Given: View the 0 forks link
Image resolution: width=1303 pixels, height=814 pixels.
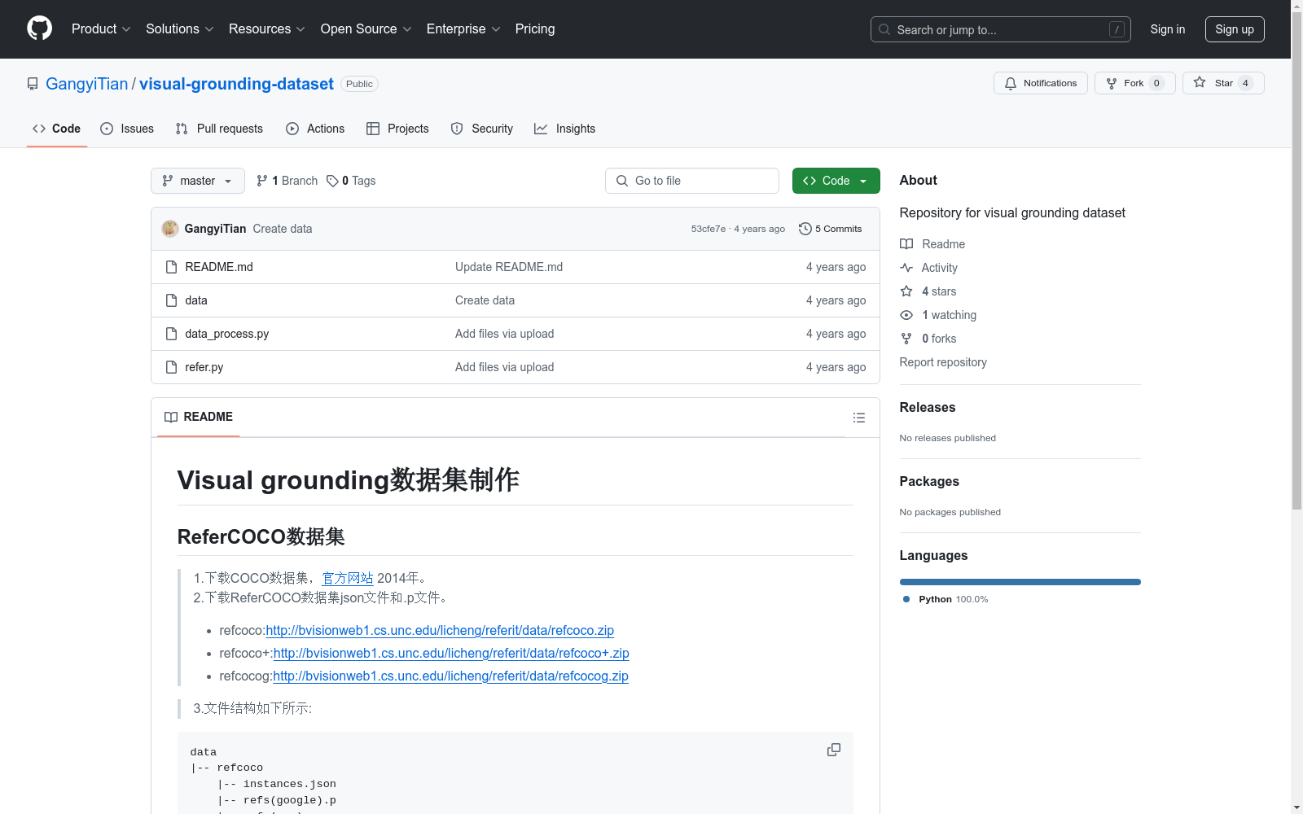Looking at the screenshot, I should click(x=928, y=339).
